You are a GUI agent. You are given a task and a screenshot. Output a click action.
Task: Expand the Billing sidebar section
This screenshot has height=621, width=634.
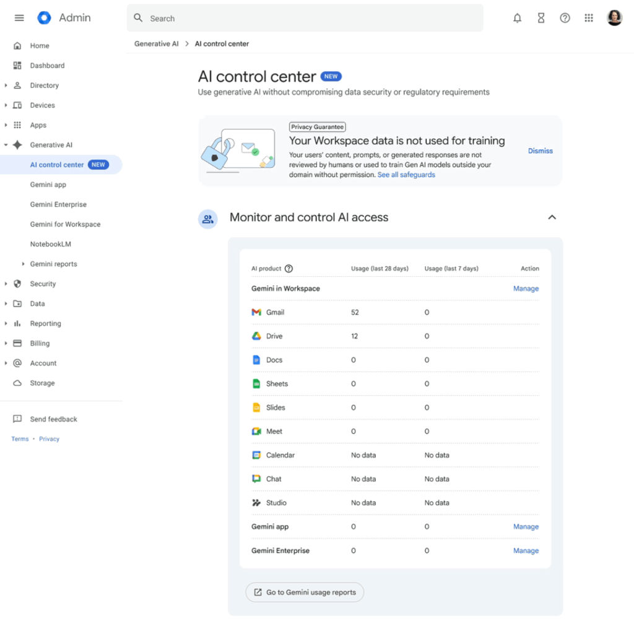click(x=6, y=343)
